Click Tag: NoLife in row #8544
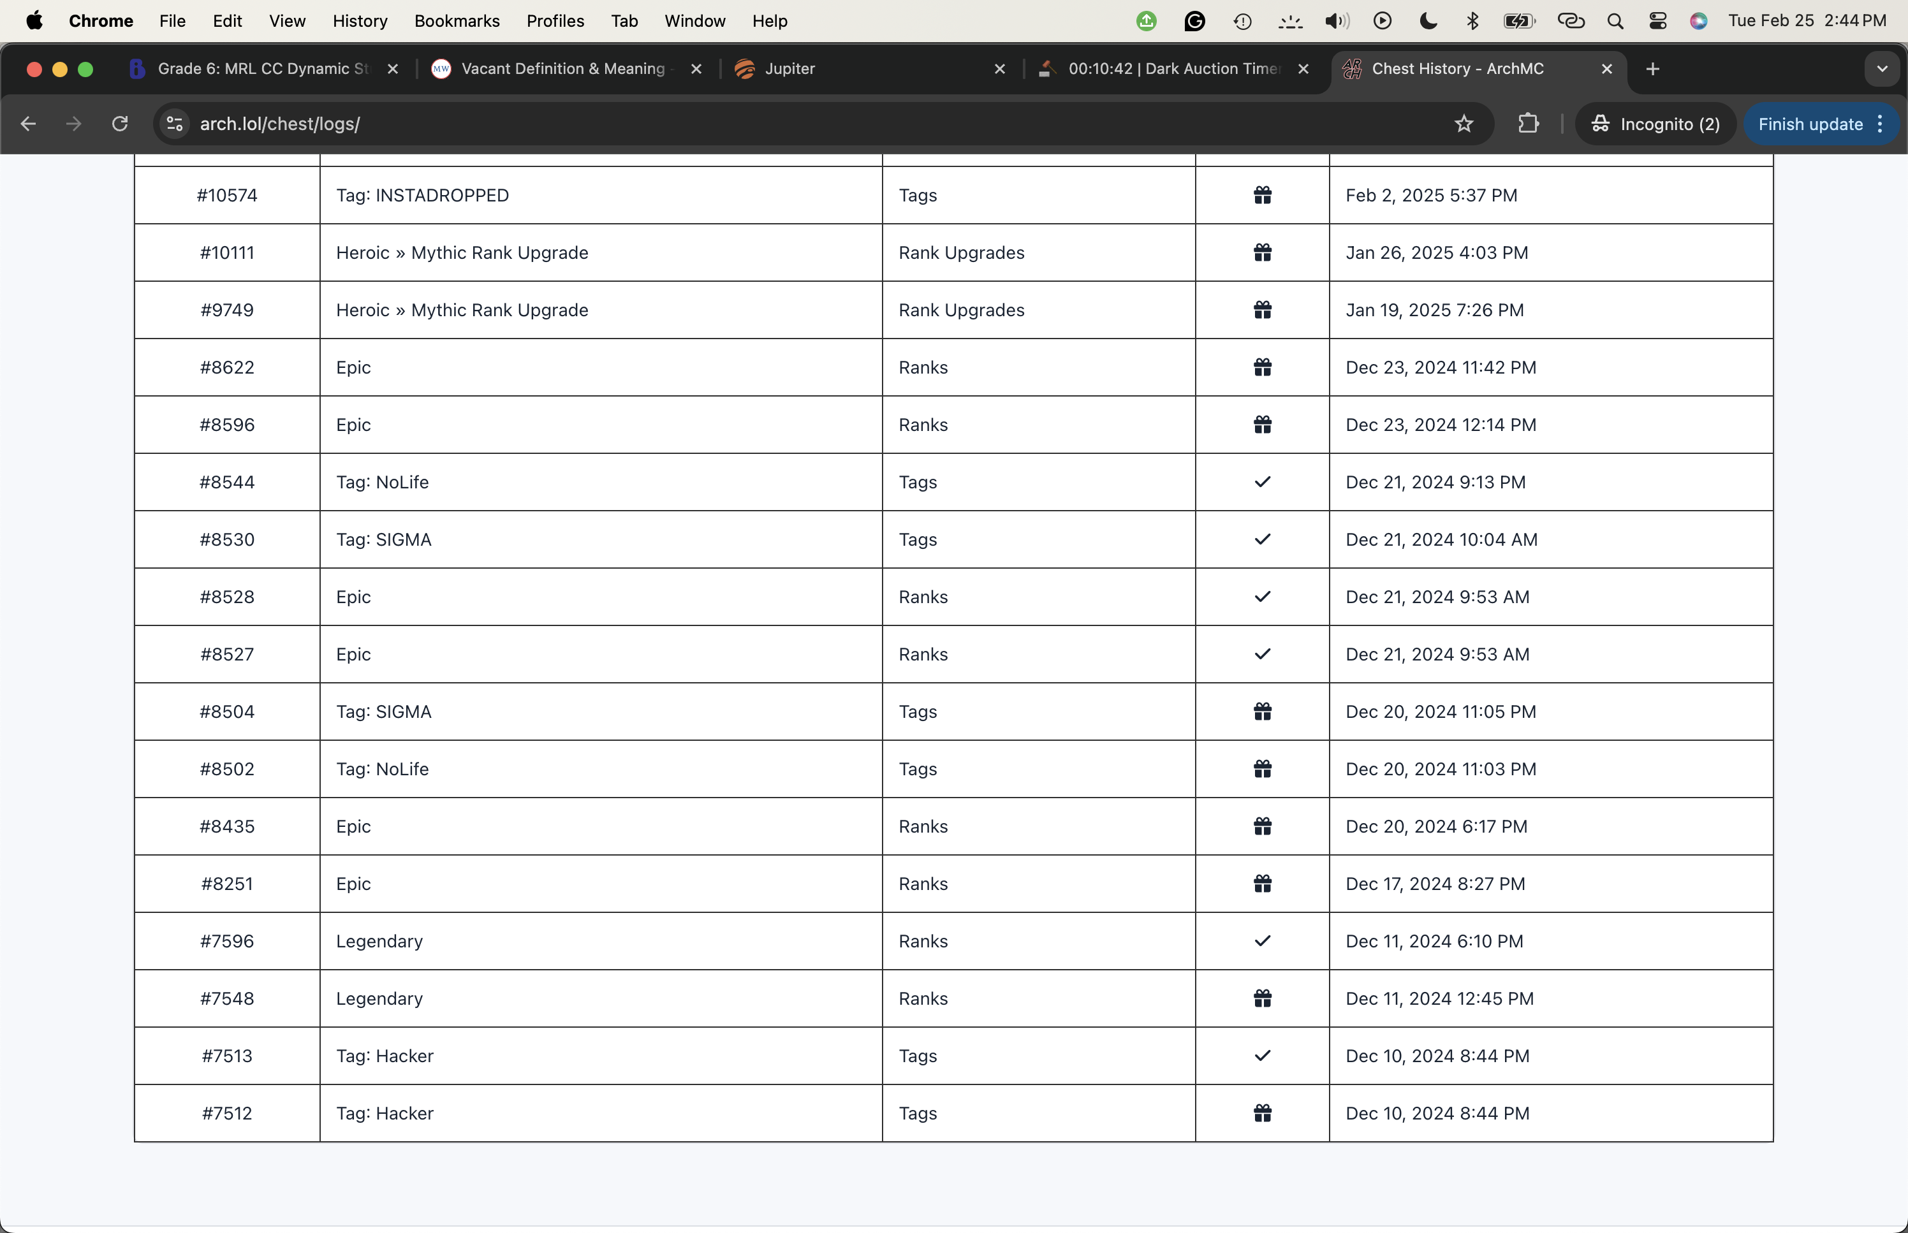This screenshot has height=1233, width=1908. (x=382, y=482)
